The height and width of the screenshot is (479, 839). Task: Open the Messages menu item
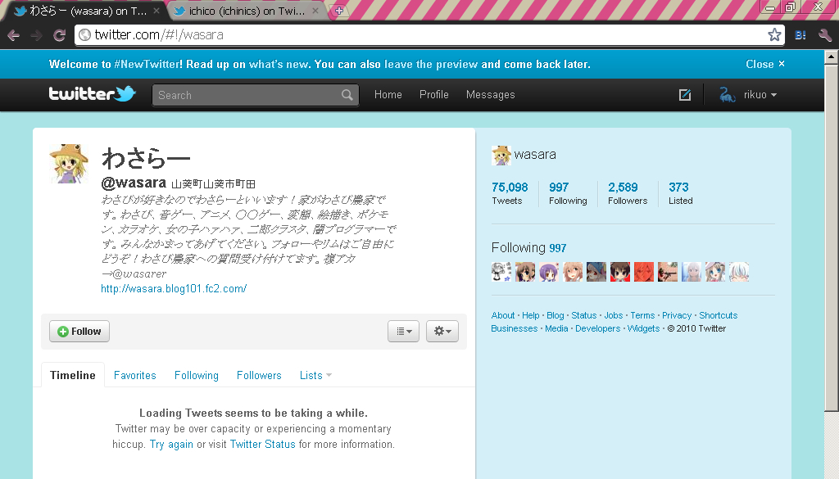point(490,95)
